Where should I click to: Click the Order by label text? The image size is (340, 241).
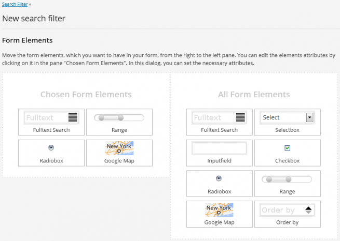287,222
